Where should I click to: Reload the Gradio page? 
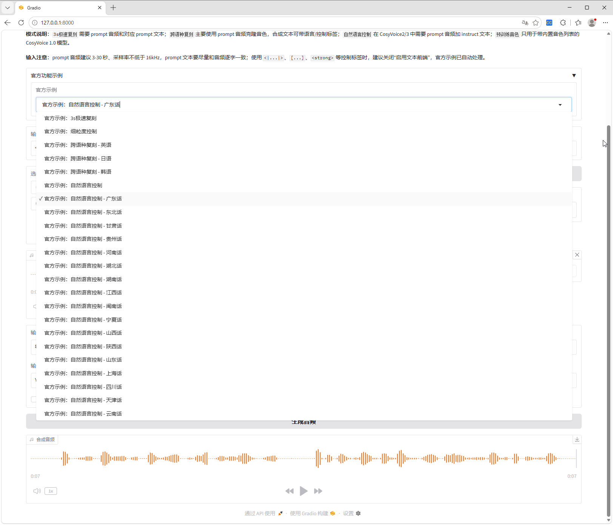21,23
